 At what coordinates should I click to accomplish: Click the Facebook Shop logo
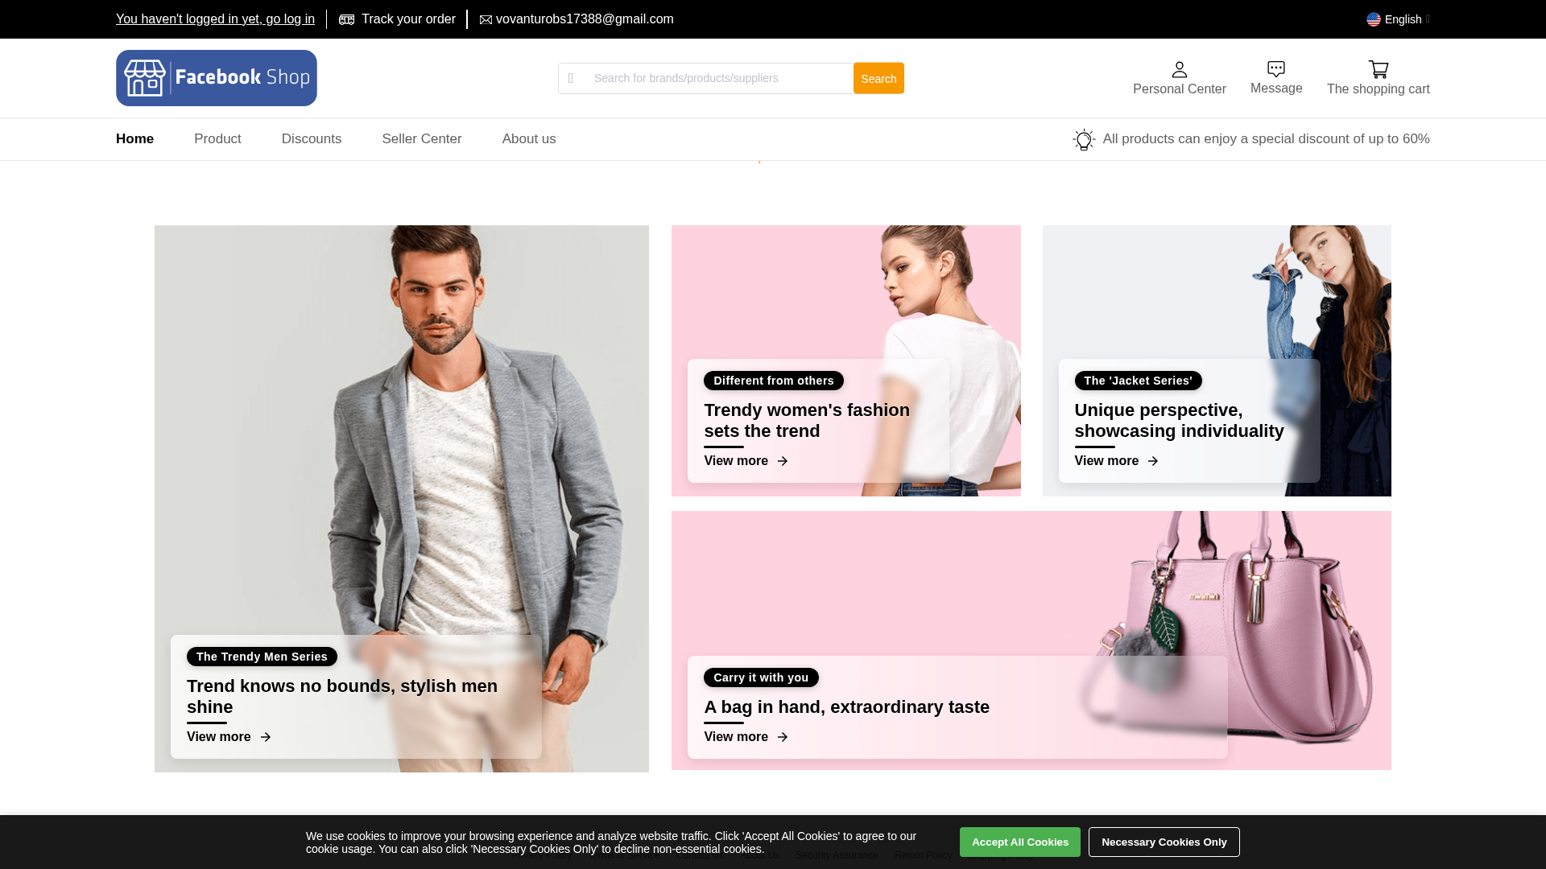[x=216, y=78]
